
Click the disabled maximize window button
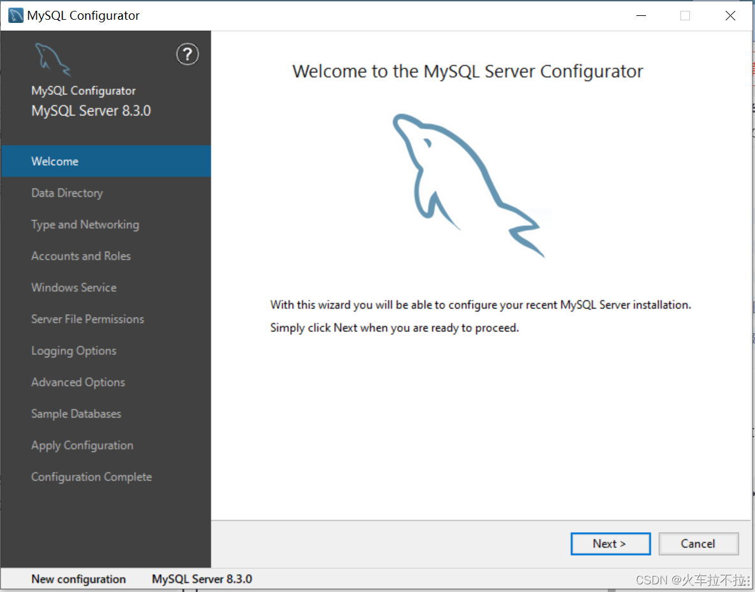pos(685,15)
